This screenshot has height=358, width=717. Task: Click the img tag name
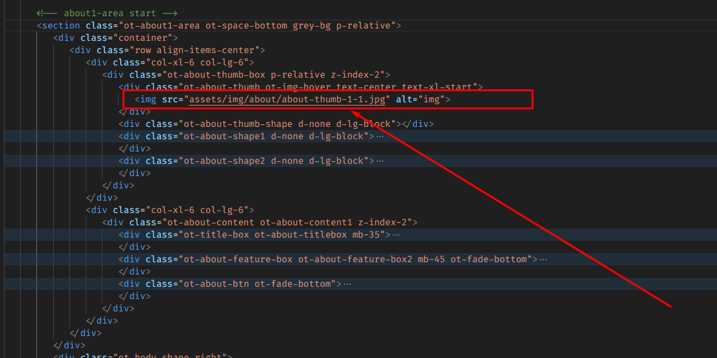148,100
